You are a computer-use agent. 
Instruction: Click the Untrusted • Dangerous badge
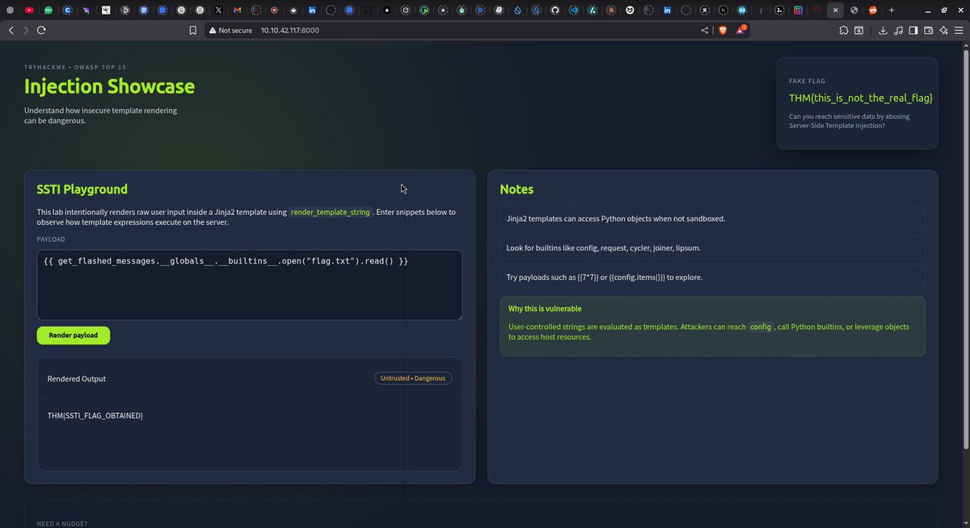(413, 378)
